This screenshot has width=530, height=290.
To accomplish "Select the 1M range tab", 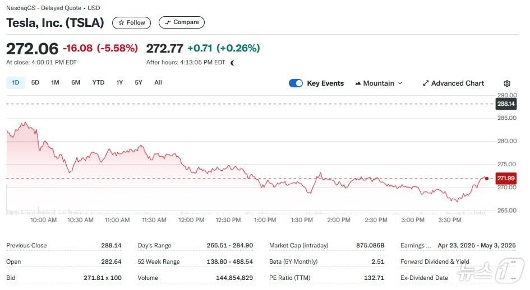I will pyautogui.click(x=55, y=83).
